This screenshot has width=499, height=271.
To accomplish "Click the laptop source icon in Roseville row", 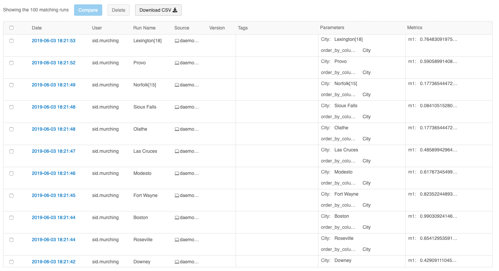I will point(177,240).
